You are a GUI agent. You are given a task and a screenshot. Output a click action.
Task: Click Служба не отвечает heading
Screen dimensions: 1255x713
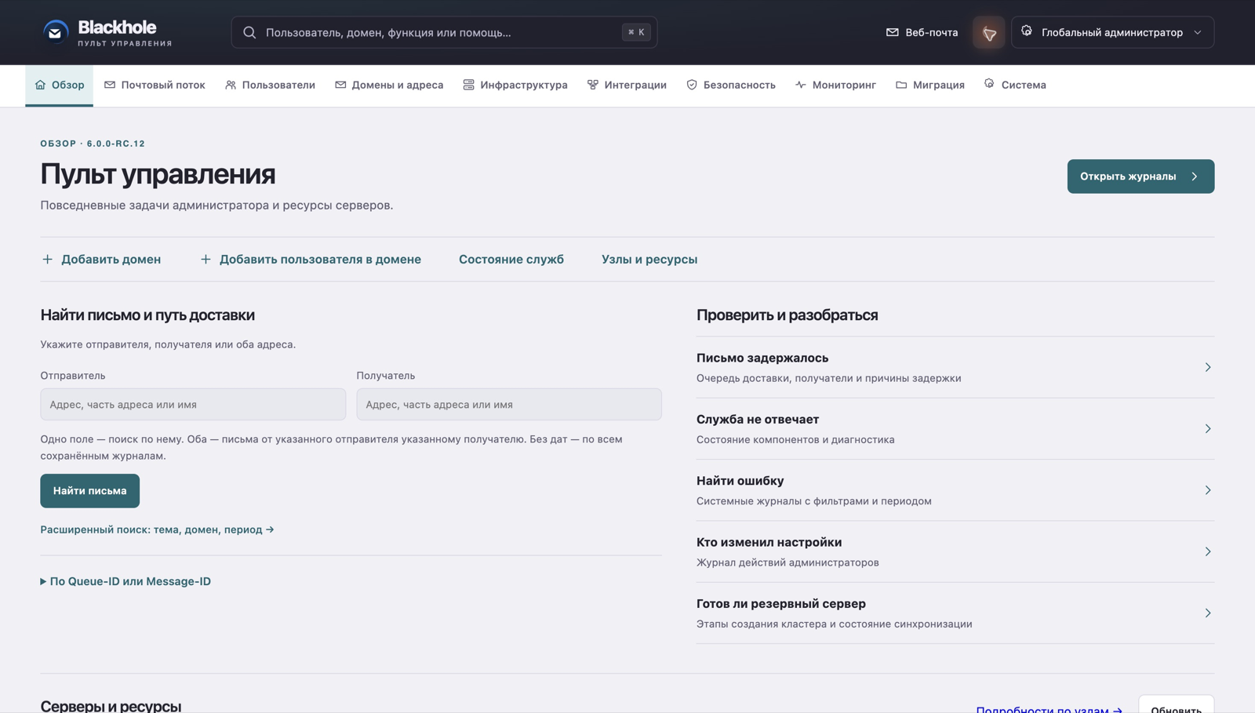click(758, 420)
